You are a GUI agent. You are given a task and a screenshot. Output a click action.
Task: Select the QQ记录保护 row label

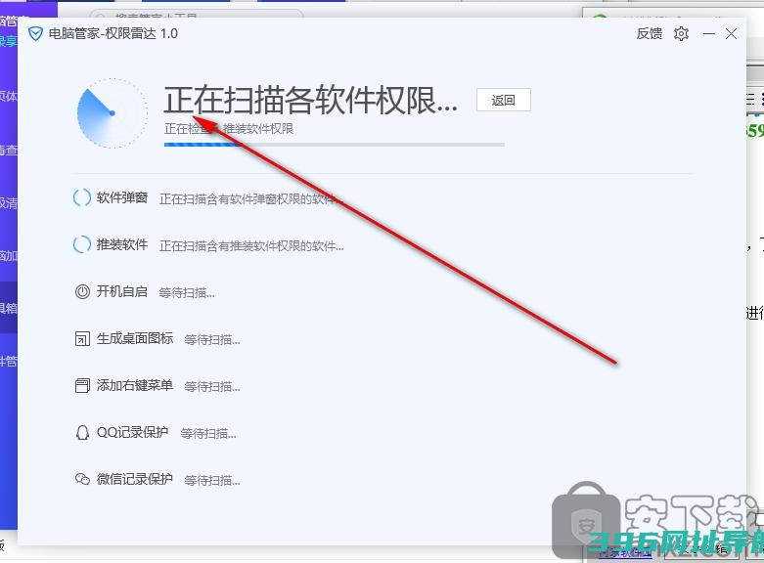tap(132, 432)
